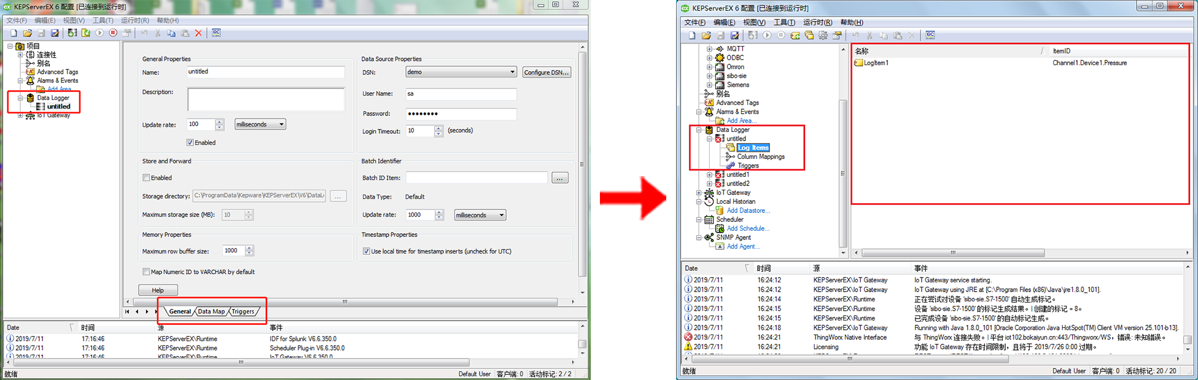The width and height of the screenshot is (1198, 380).
Task: Open the Triggers tab
Action: tap(243, 312)
